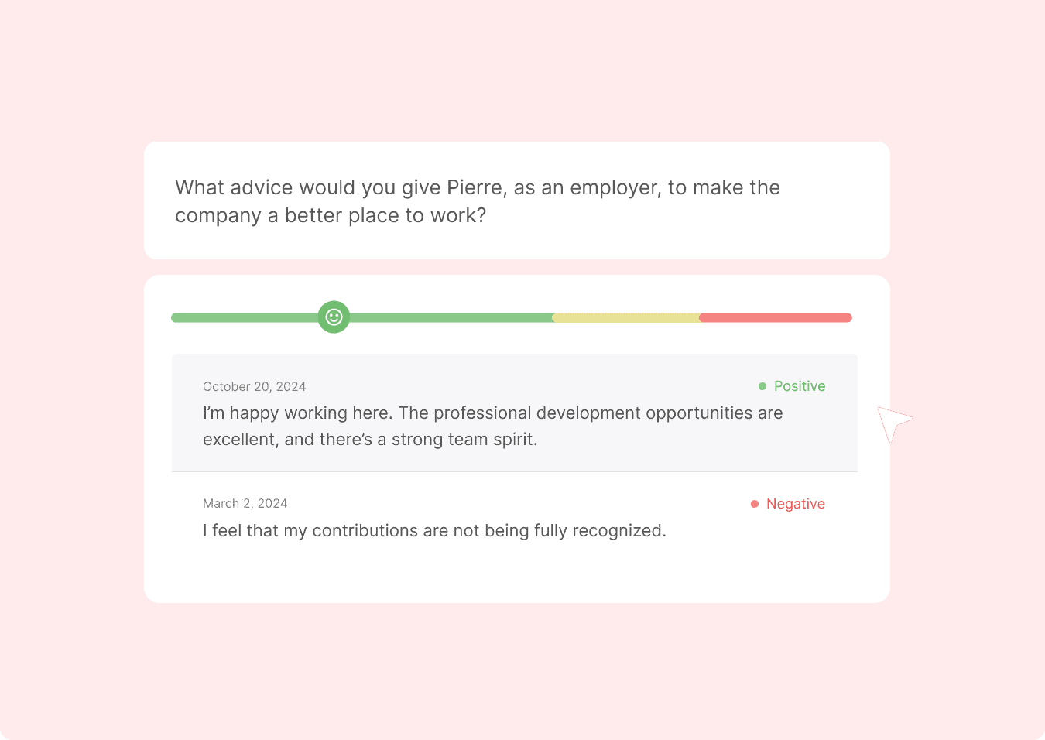Click the red dot beside Negative
This screenshot has width=1045, height=740.
pos(755,504)
